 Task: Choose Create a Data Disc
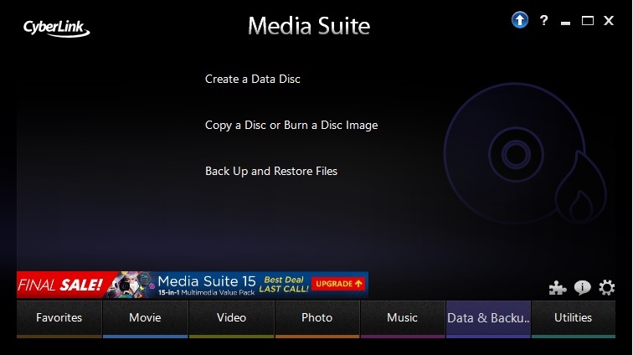[252, 80]
